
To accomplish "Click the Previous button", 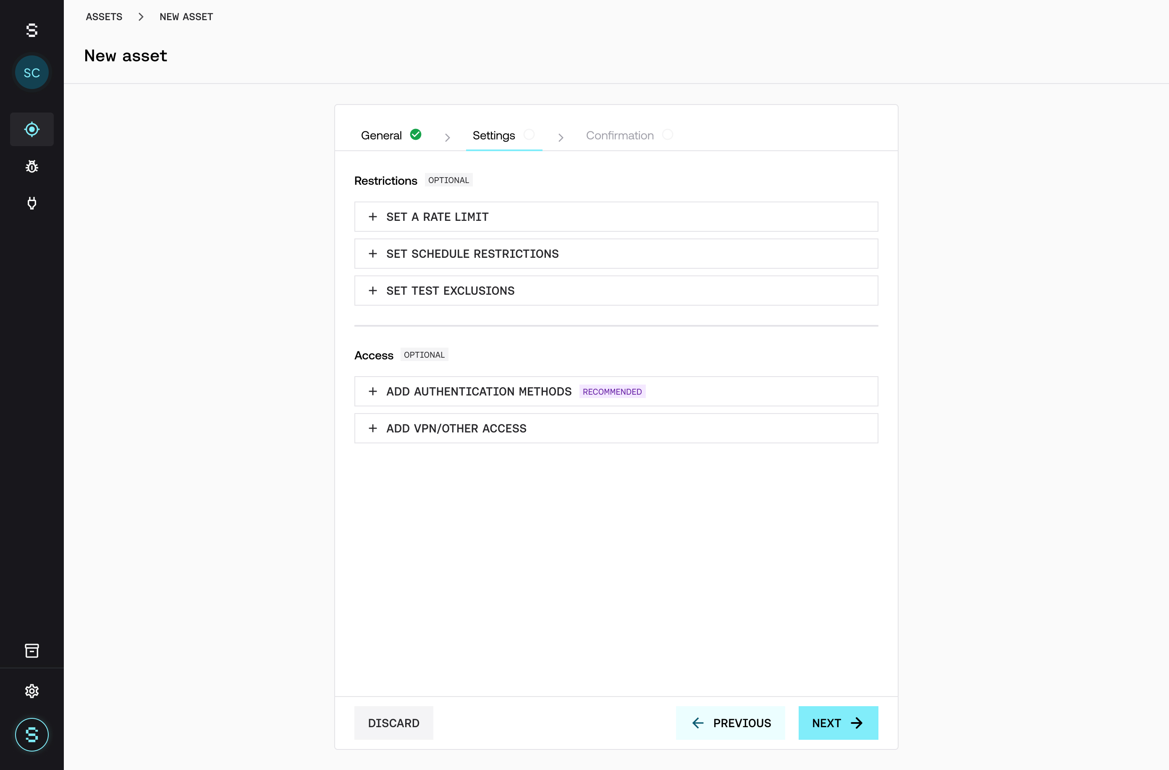I will 730,723.
